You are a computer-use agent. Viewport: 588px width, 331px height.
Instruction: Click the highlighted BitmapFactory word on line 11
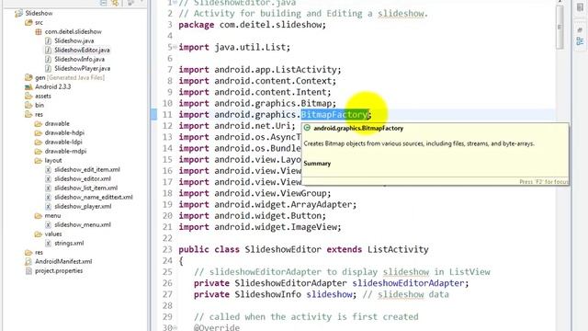334,114
